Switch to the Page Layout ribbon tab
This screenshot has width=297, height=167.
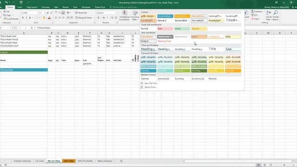point(32,7)
